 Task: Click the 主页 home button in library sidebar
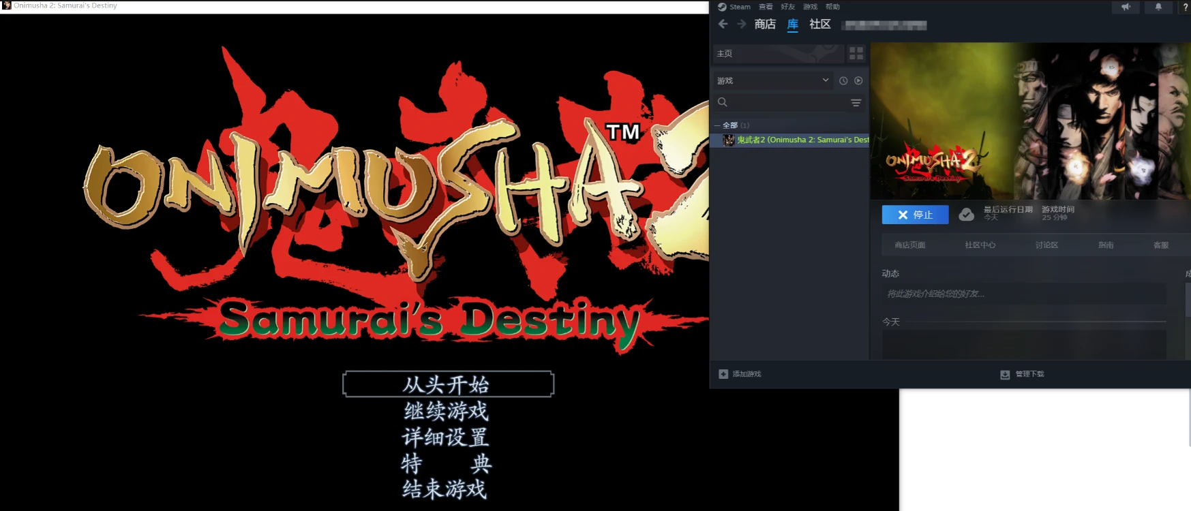(x=778, y=53)
